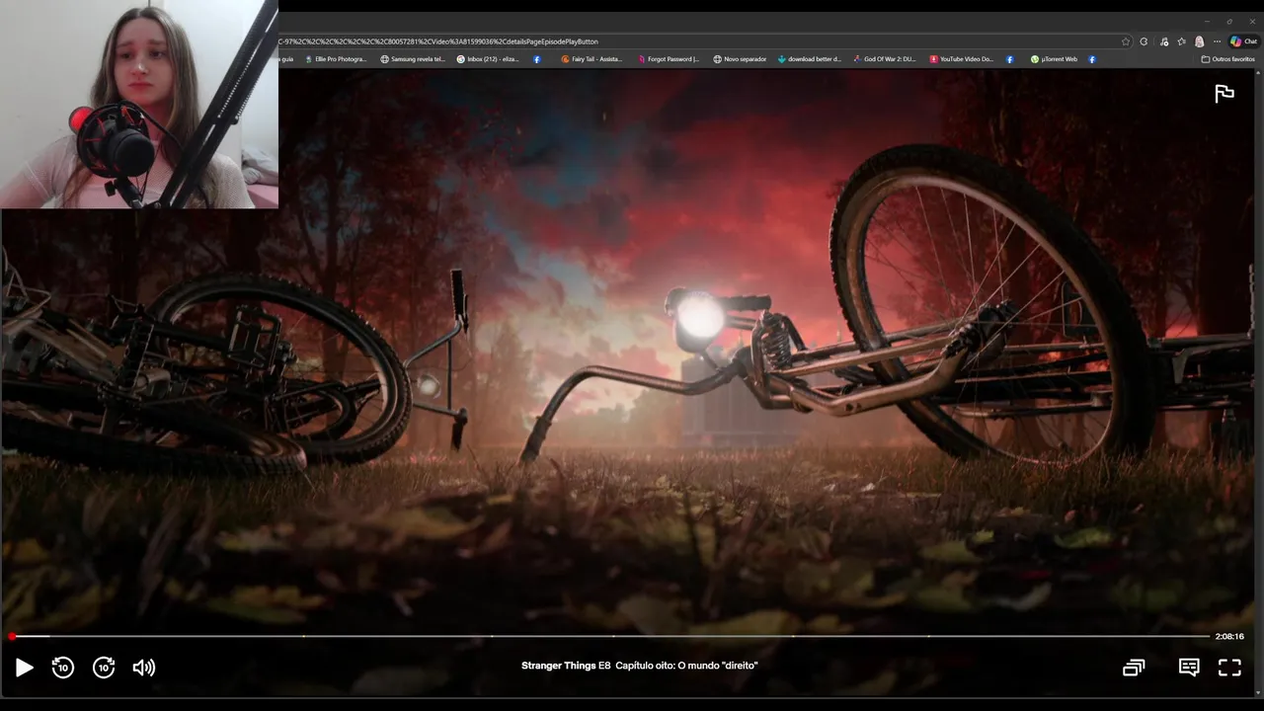The height and width of the screenshot is (711, 1264).
Task: Seek along the video progress bar
Action: 610,636
